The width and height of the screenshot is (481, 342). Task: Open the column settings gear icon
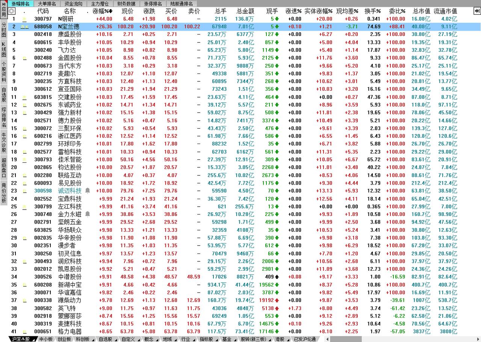pyautogui.click(x=12, y=11)
